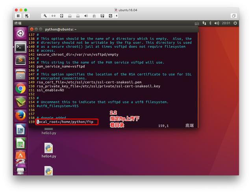The width and height of the screenshot is (252, 194).
Task: Open the hello4.py desktop file icon
Action: pos(49,148)
